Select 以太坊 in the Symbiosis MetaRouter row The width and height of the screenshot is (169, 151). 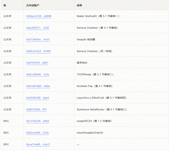pos(7,110)
